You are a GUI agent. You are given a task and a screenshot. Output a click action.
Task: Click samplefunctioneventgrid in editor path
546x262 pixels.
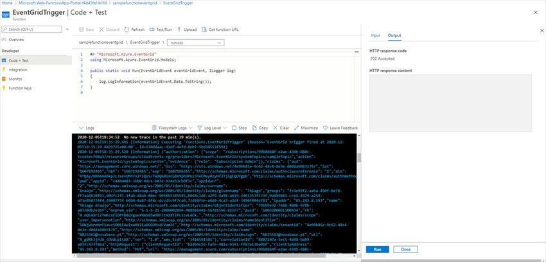[101, 42]
